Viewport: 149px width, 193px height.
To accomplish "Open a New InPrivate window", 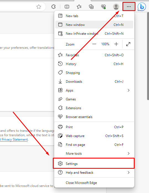I will coord(94,33).
